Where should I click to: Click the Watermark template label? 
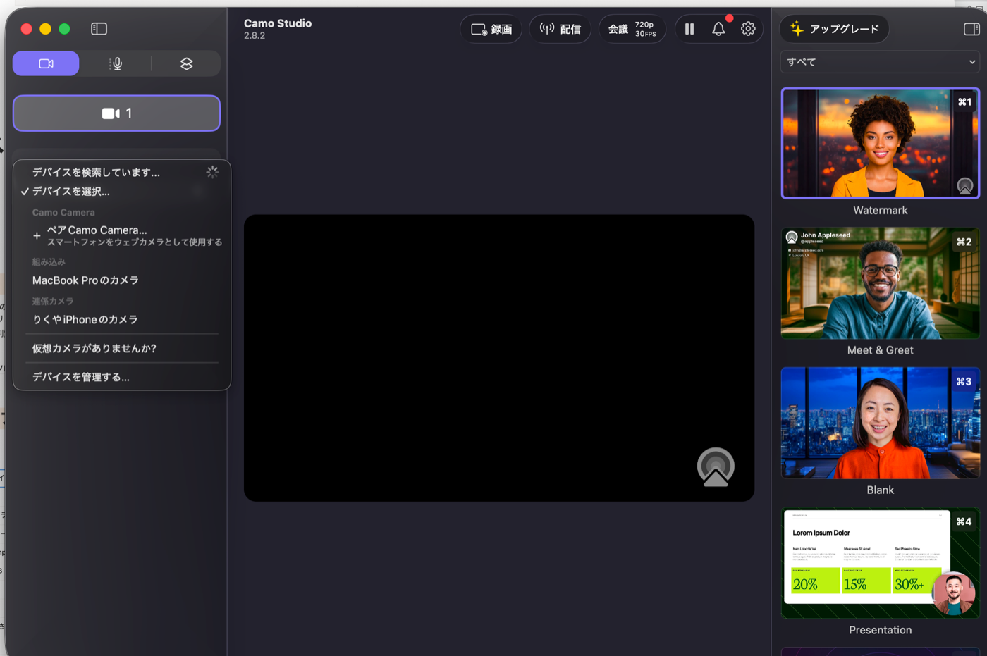point(881,211)
